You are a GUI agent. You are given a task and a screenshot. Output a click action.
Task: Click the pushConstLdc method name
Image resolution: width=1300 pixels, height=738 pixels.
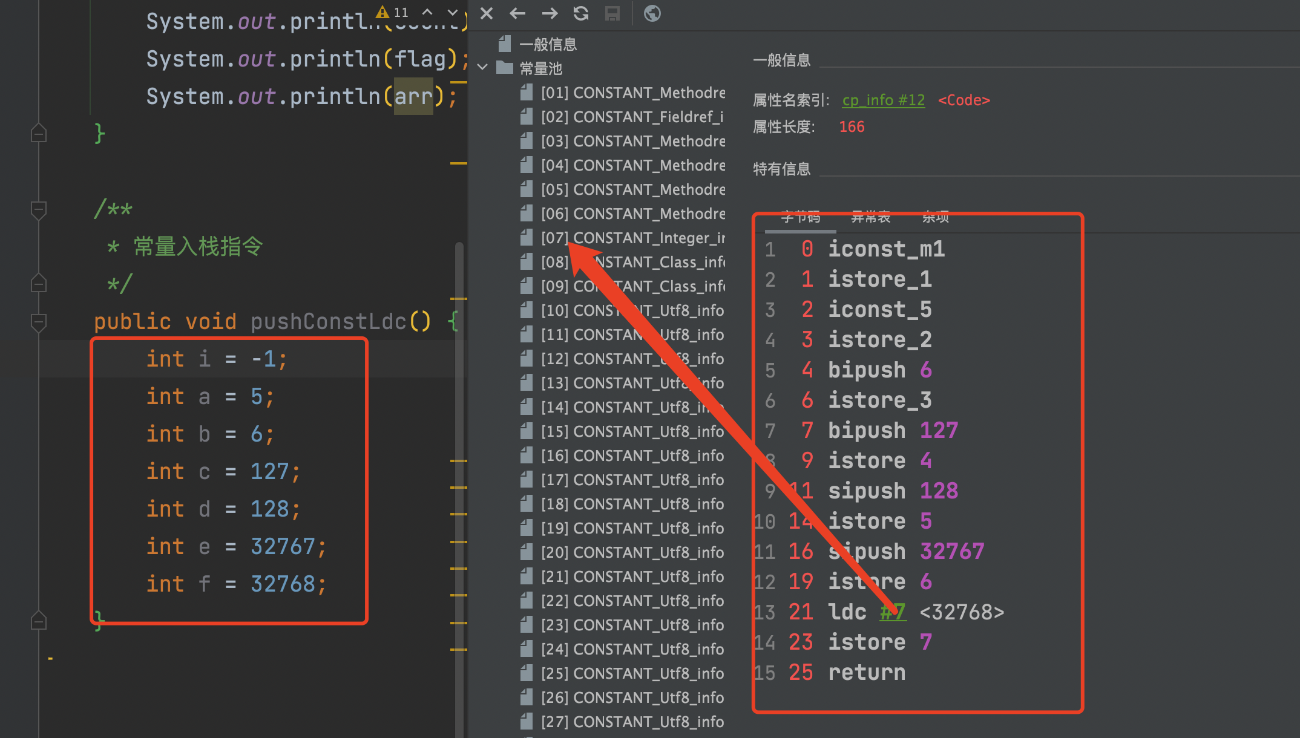(329, 321)
